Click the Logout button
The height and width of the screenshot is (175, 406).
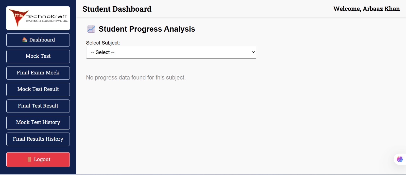(38, 159)
